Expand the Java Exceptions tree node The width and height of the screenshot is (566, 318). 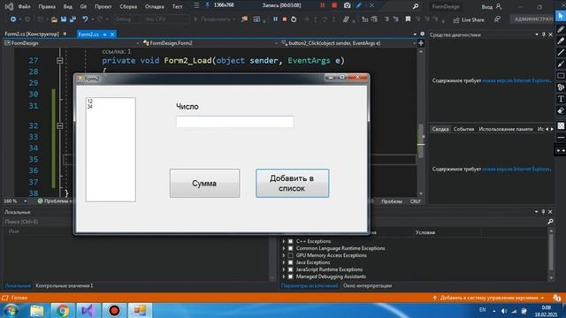click(x=284, y=262)
